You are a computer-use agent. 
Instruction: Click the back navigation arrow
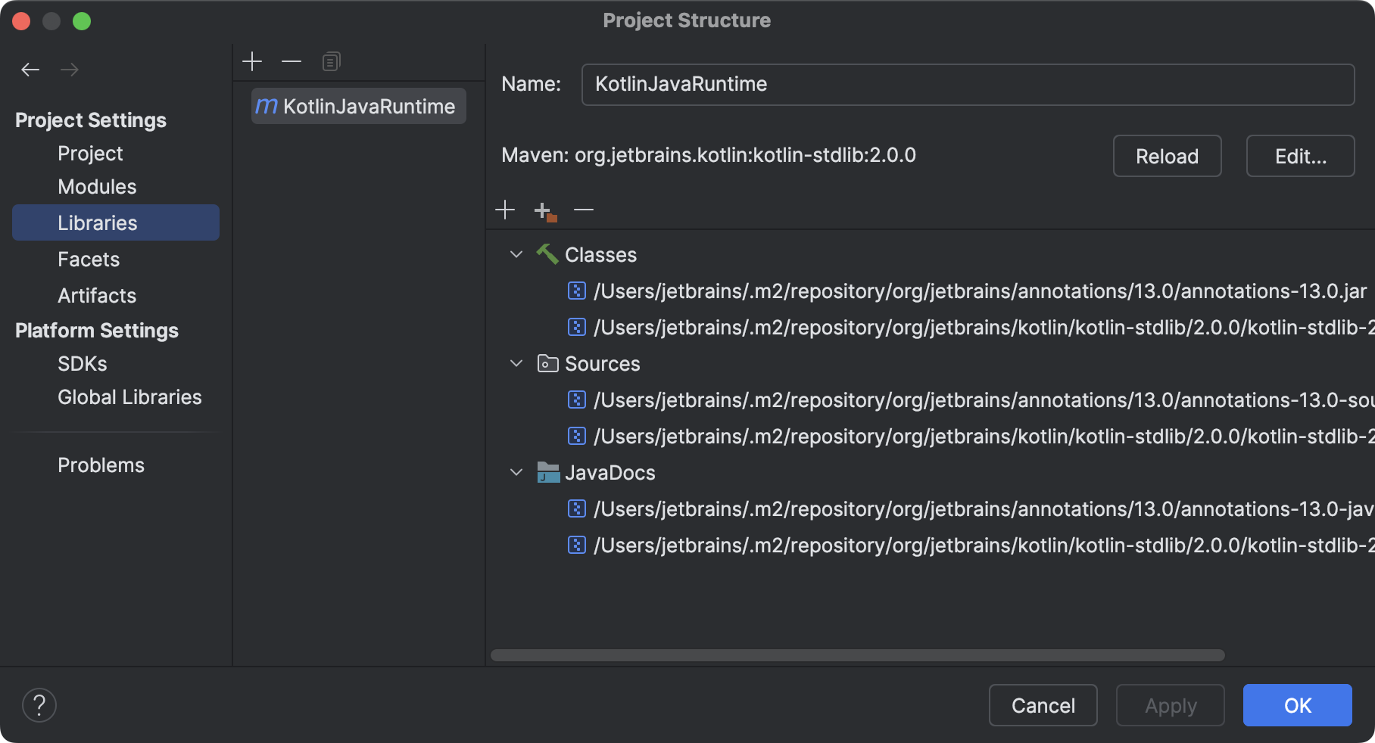coord(30,69)
